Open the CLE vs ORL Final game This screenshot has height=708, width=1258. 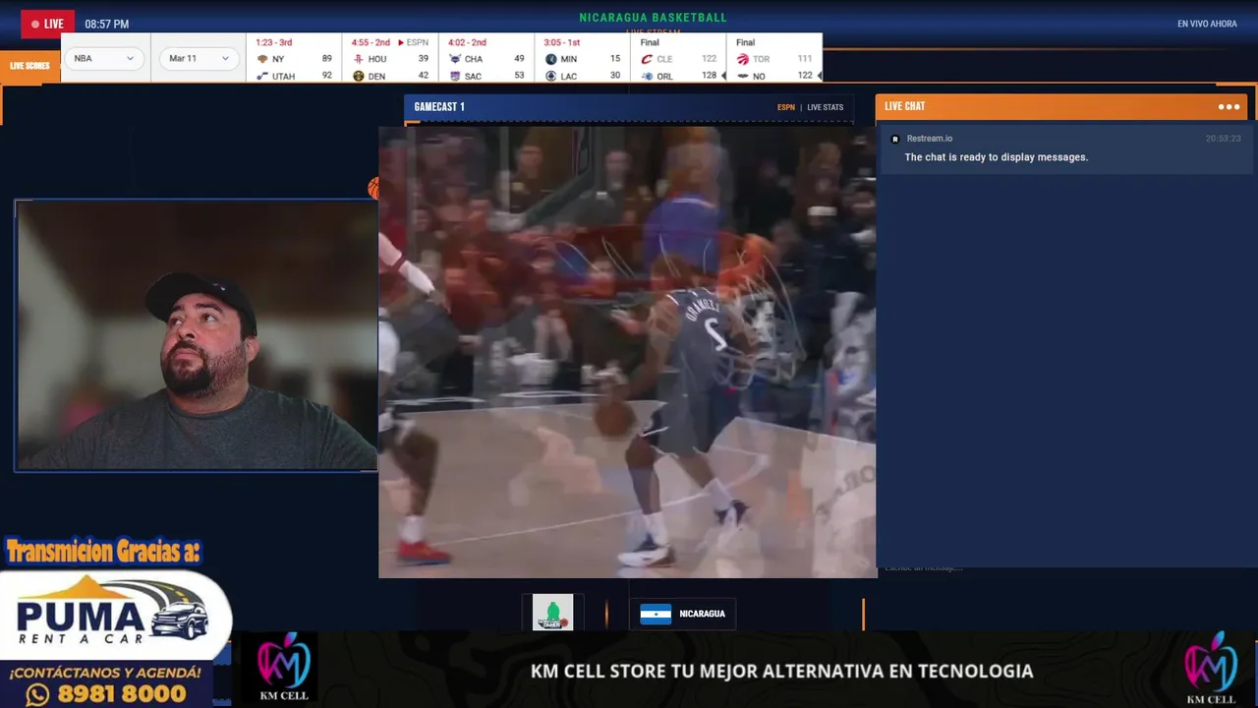679,59
